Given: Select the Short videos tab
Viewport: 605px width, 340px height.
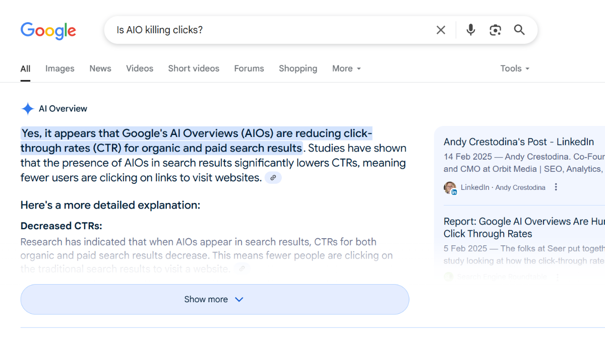Looking at the screenshot, I should click(x=194, y=69).
